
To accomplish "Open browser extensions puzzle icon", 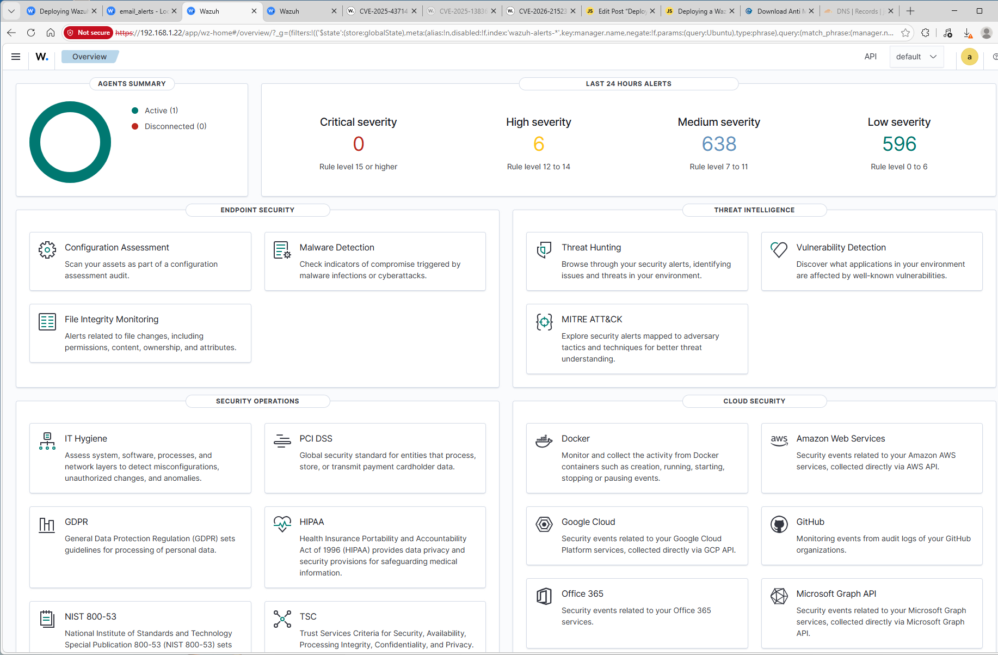I will coord(925,33).
